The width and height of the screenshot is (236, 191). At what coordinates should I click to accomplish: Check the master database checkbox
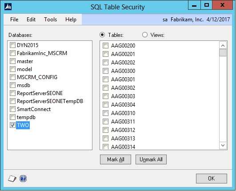pos(12,61)
